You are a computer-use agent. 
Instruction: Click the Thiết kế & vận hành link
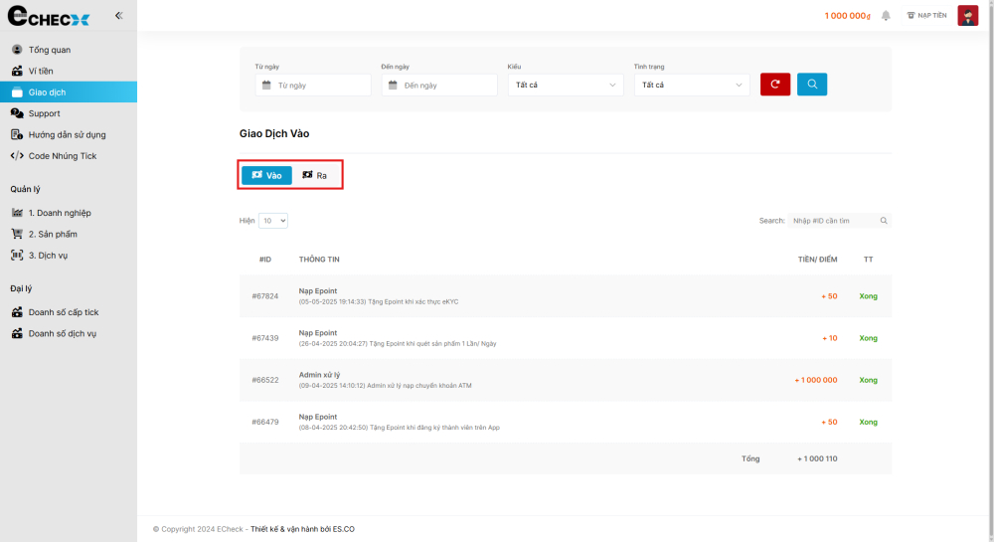pos(302,529)
